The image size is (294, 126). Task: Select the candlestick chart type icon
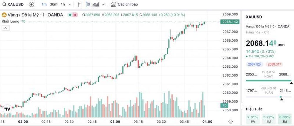click(x=88, y=4)
